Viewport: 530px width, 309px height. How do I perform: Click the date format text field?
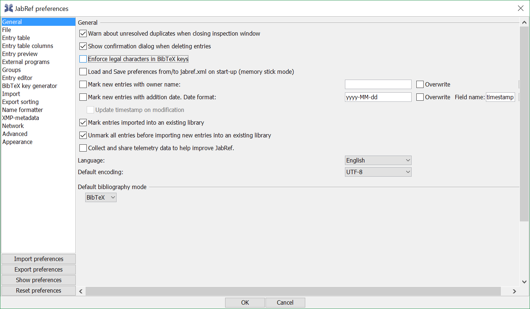tap(378, 97)
